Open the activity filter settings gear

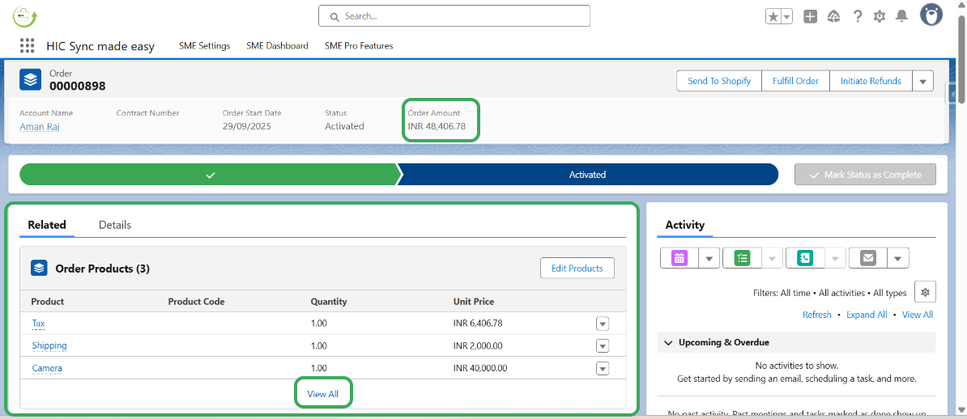pos(925,293)
